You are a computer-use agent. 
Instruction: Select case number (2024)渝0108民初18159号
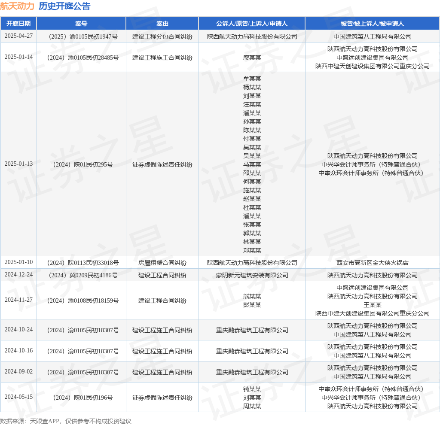click(x=81, y=301)
